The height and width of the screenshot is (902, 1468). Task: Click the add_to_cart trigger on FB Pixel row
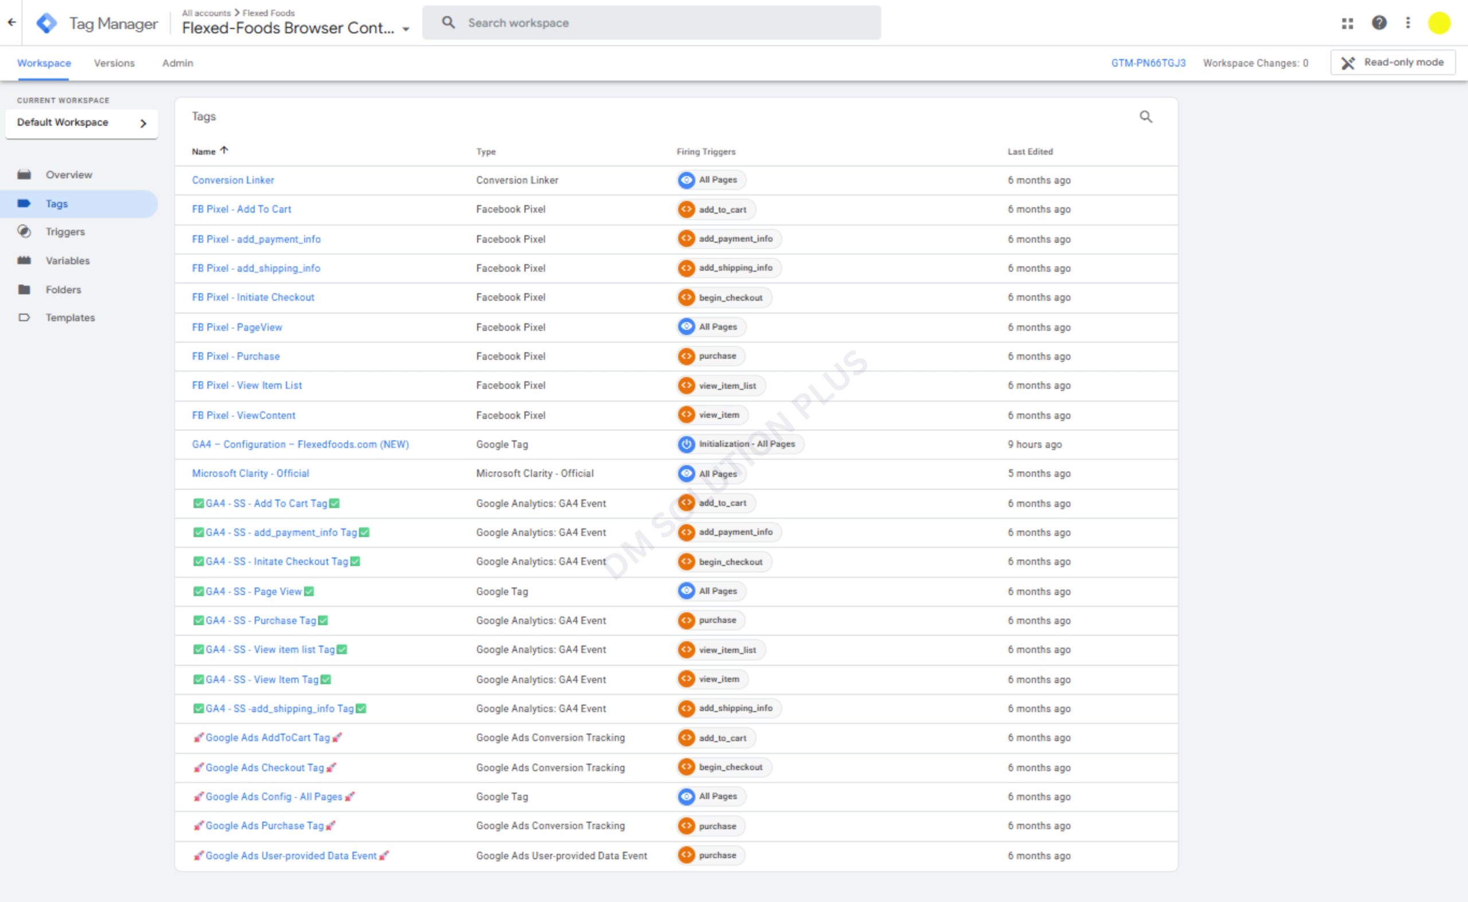pyautogui.click(x=716, y=209)
